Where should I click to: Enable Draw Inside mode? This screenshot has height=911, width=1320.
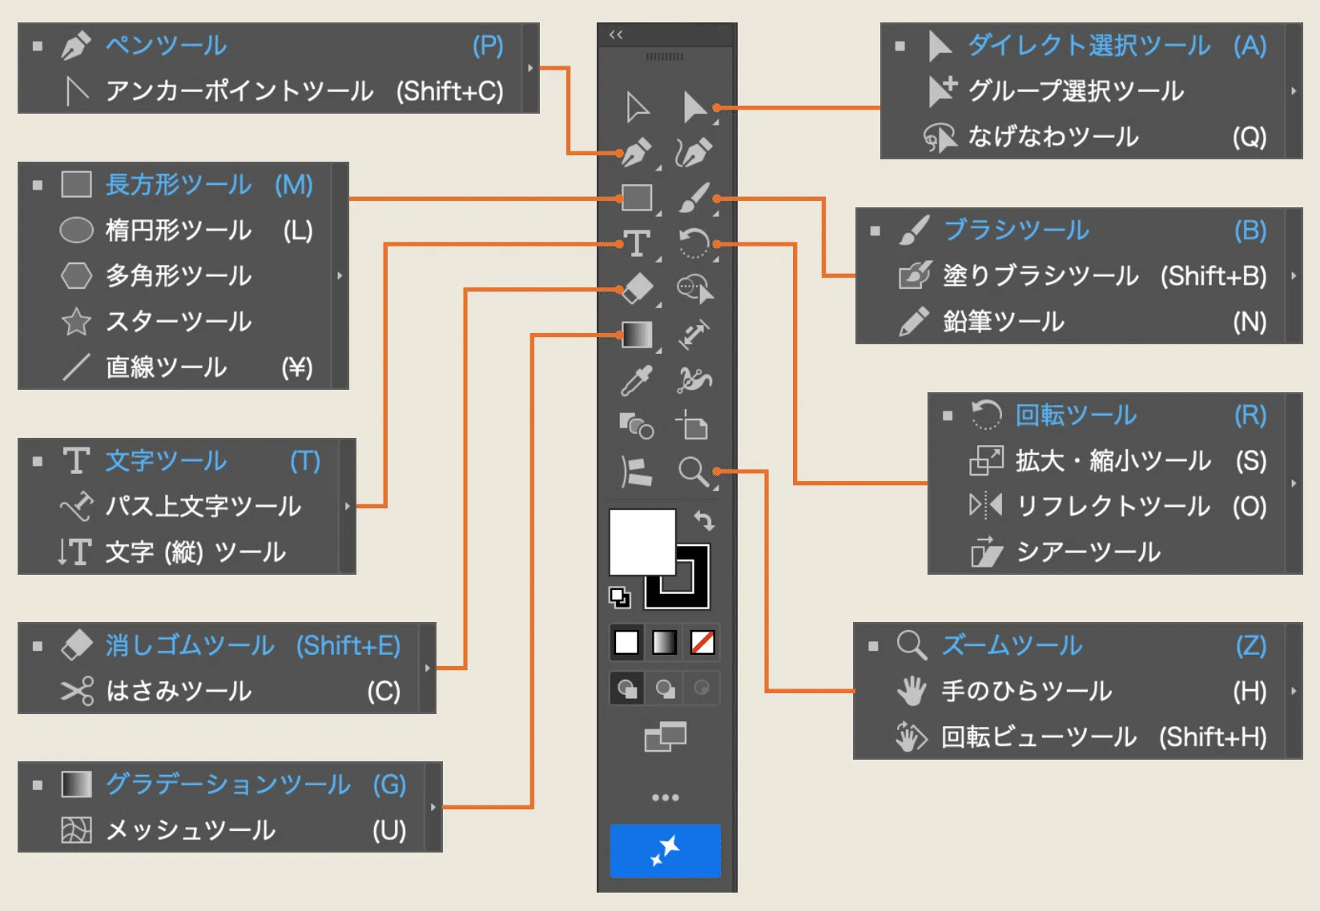(702, 688)
